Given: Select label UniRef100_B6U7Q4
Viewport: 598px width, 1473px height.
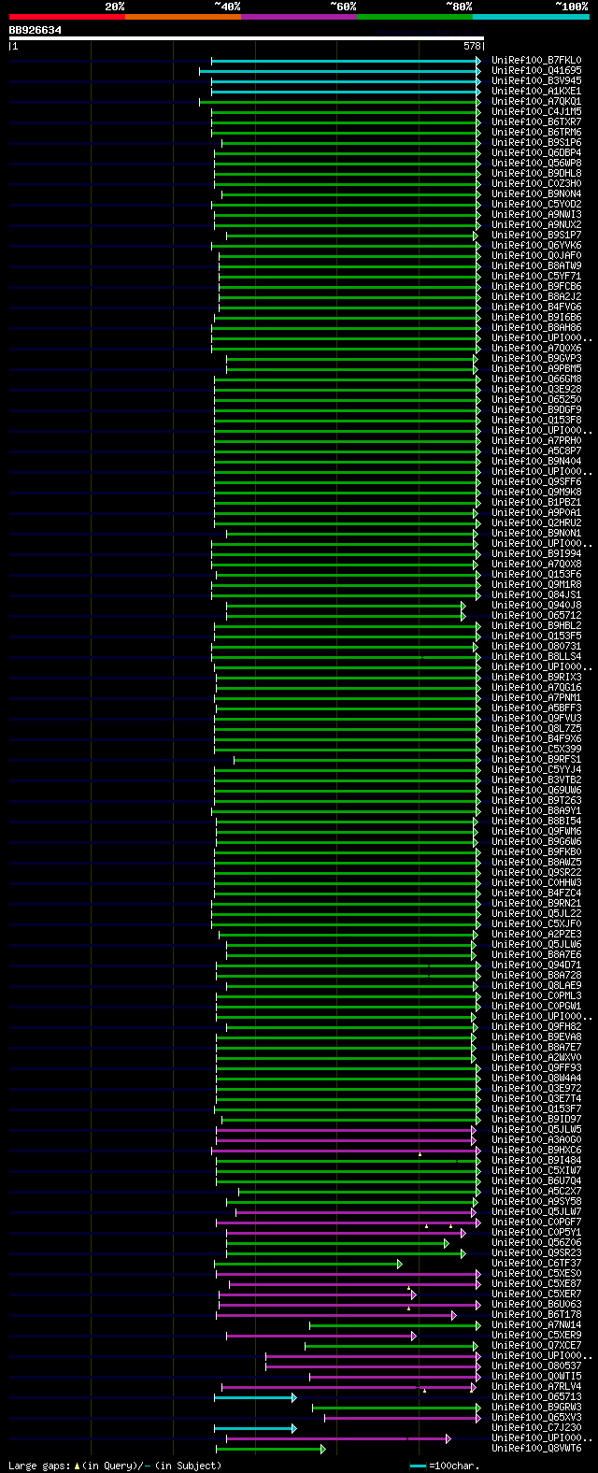Looking at the screenshot, I should 536,1181.
